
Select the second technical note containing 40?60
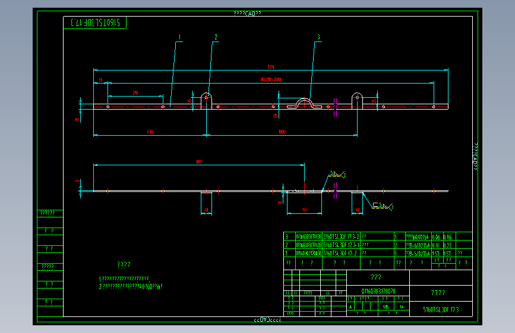131,286
